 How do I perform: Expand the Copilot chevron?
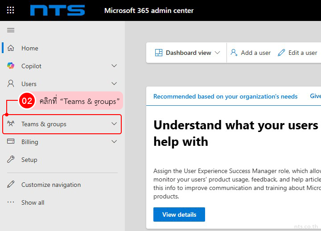point(114,66)
